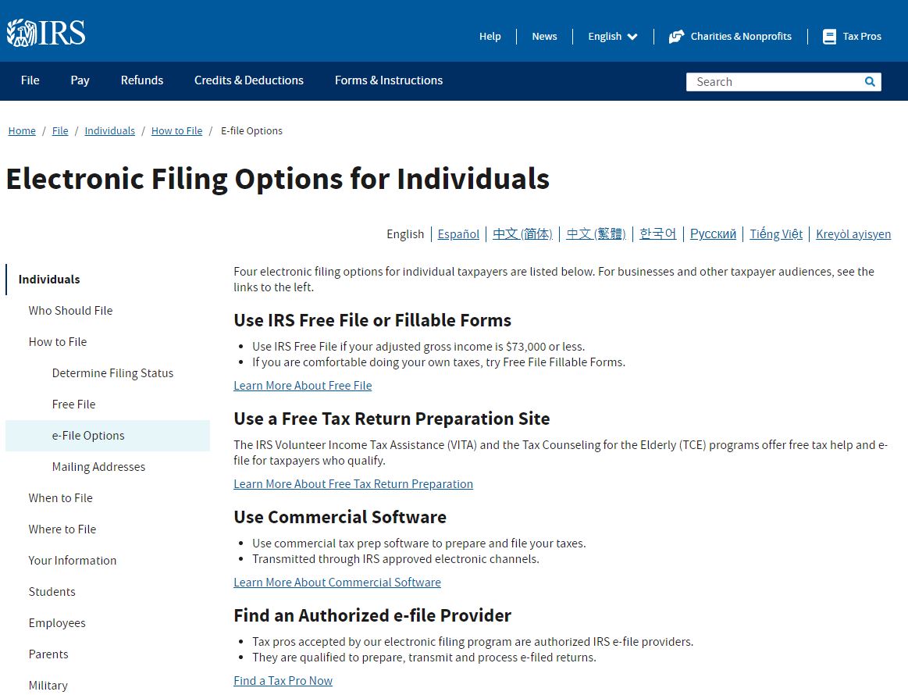The height and width of the screenshot is (695, 908).
Task: Open the Pay menu
Action: [x=80, y=80]
